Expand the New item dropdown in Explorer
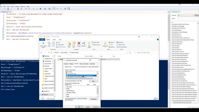This screenshot has width=199, height=112. click(96, 42)
